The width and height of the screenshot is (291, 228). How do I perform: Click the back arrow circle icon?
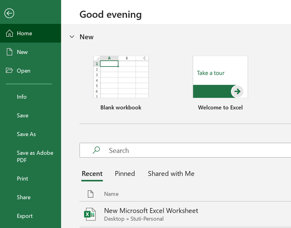9,13
